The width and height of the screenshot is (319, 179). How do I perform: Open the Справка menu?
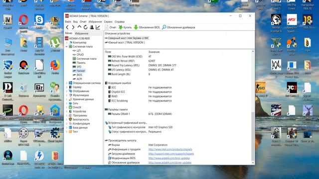(120, 21)
